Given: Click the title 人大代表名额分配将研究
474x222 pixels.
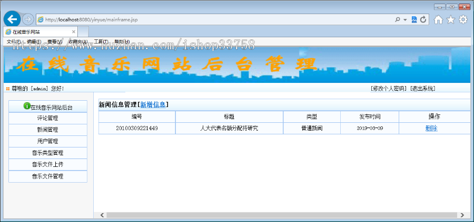Looking at the screenshot, I should click(229, 129).
